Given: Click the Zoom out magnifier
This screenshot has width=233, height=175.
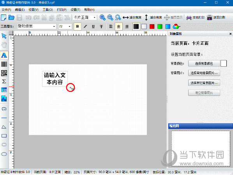Looking at the screenshot, I should point(110,18).
